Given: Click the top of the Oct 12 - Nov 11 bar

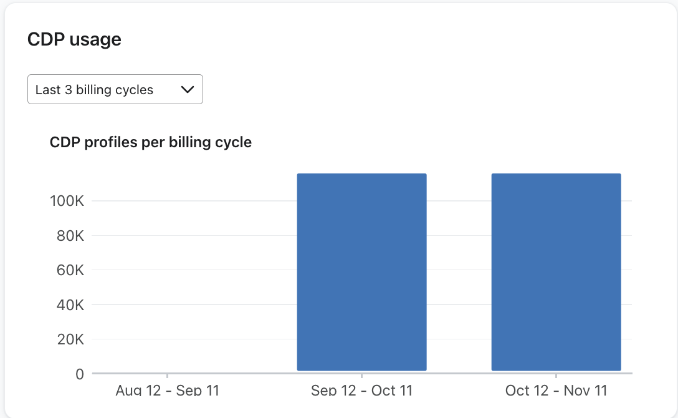Looking at the screenshot, I should click(x=556, y=175).
